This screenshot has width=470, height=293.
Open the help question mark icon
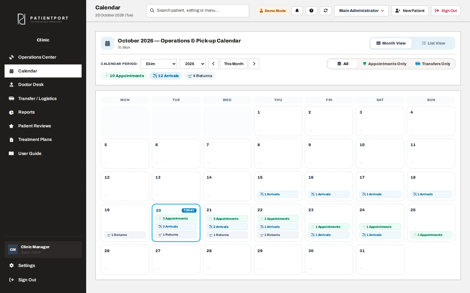click(x=311, y=11)
